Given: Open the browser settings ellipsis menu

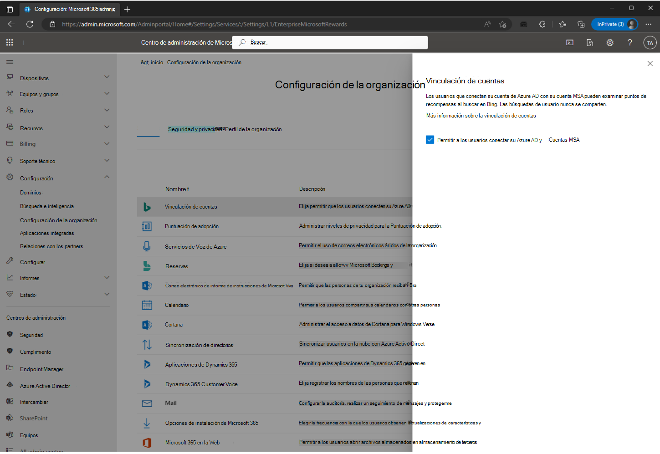Looking at the screenshot, I should tap(649, 24).
